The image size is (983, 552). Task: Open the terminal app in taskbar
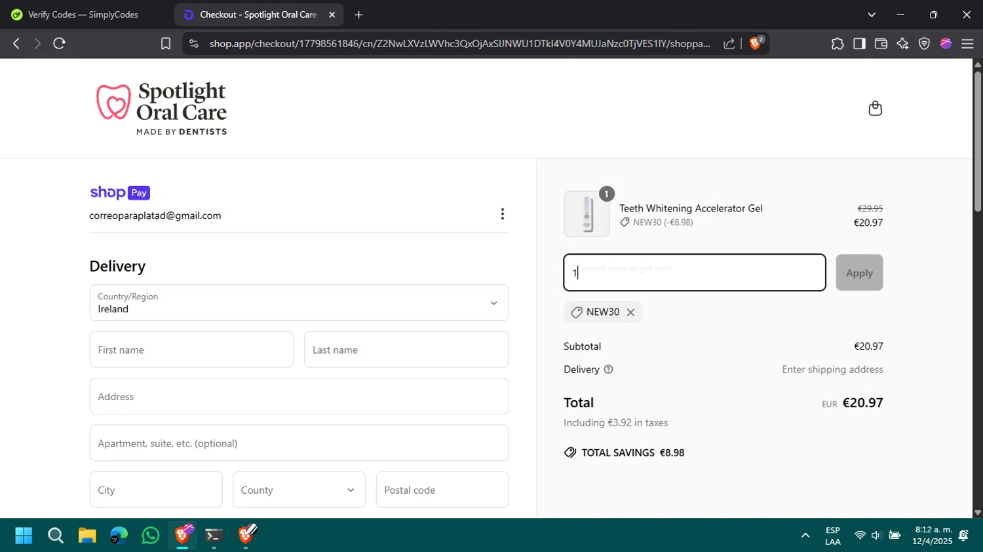tap(214, 536)
